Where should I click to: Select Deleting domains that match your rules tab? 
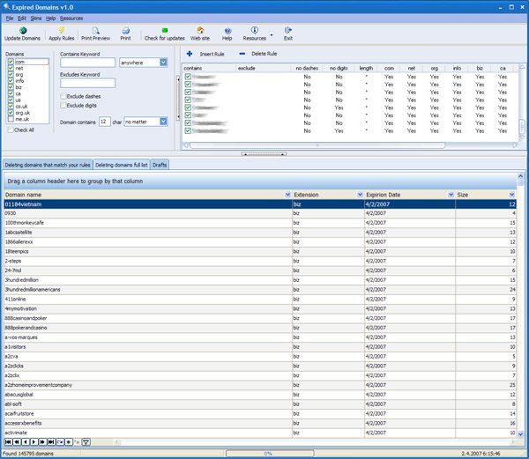point(48,165)
